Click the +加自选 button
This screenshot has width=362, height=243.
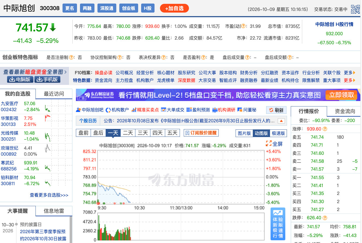[174, 8]
